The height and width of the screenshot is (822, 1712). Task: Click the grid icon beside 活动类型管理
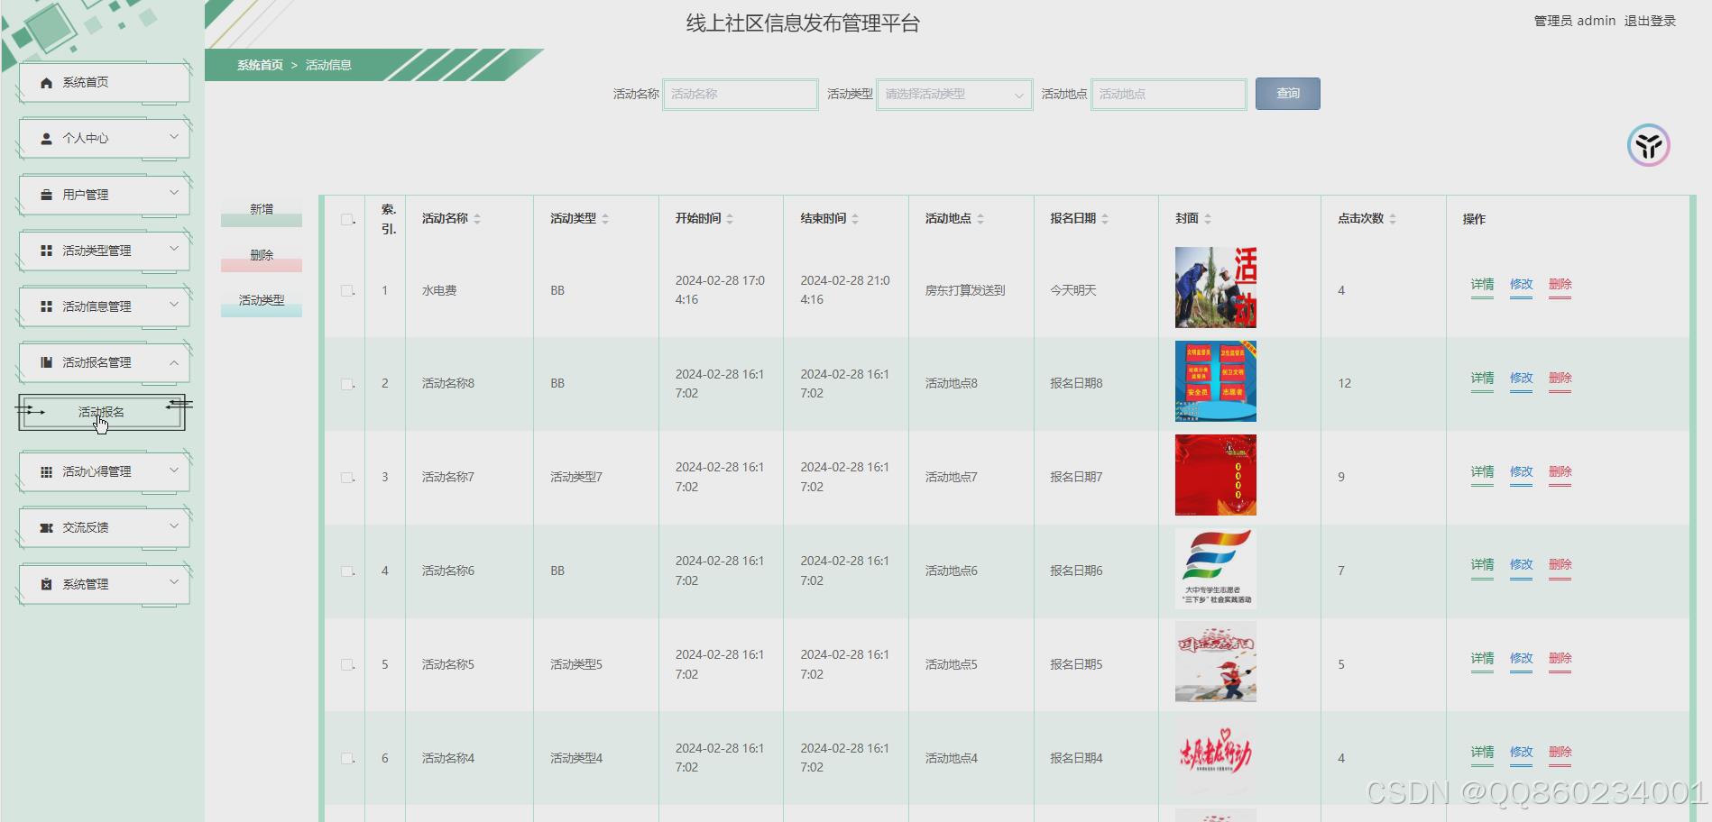click(46, 251)
